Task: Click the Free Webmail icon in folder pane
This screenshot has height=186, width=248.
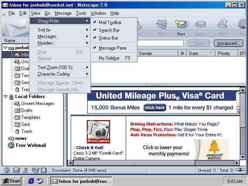Action: pos(11,145)
